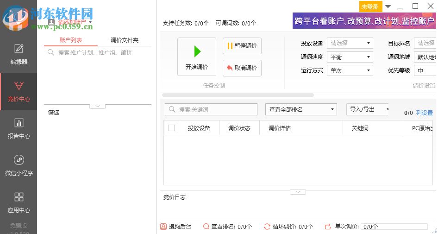Click the 未登录 login button

(370, 6)
